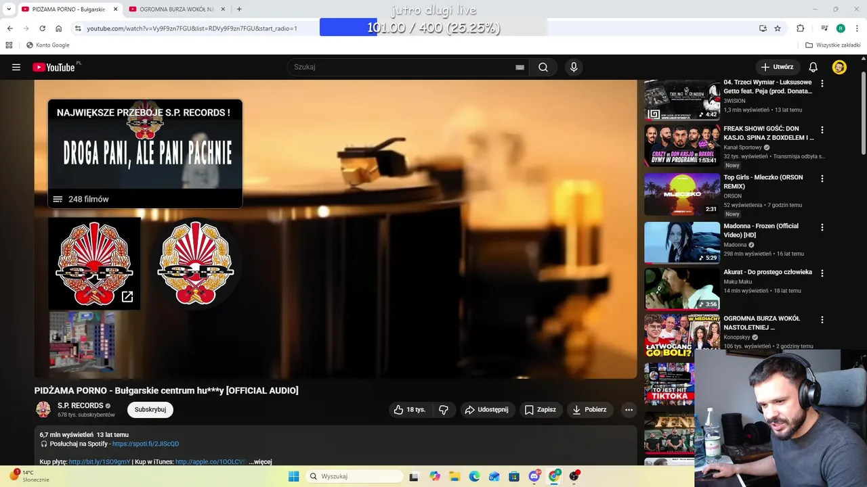The height and width of the screenshot is (487, 867).
Task: Go back in the browser
Action: click(x=9, y=28)
